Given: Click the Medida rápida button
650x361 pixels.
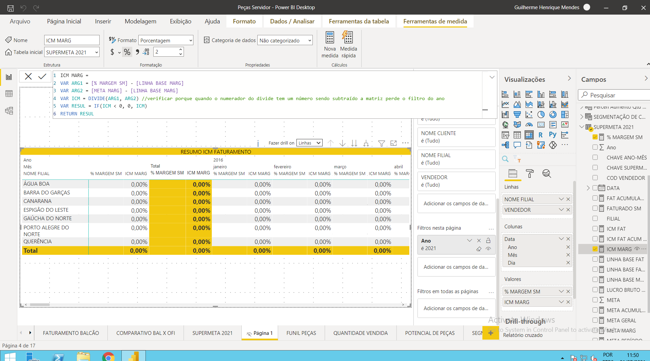Looking at the screenshot, I should tap(348, 44).
